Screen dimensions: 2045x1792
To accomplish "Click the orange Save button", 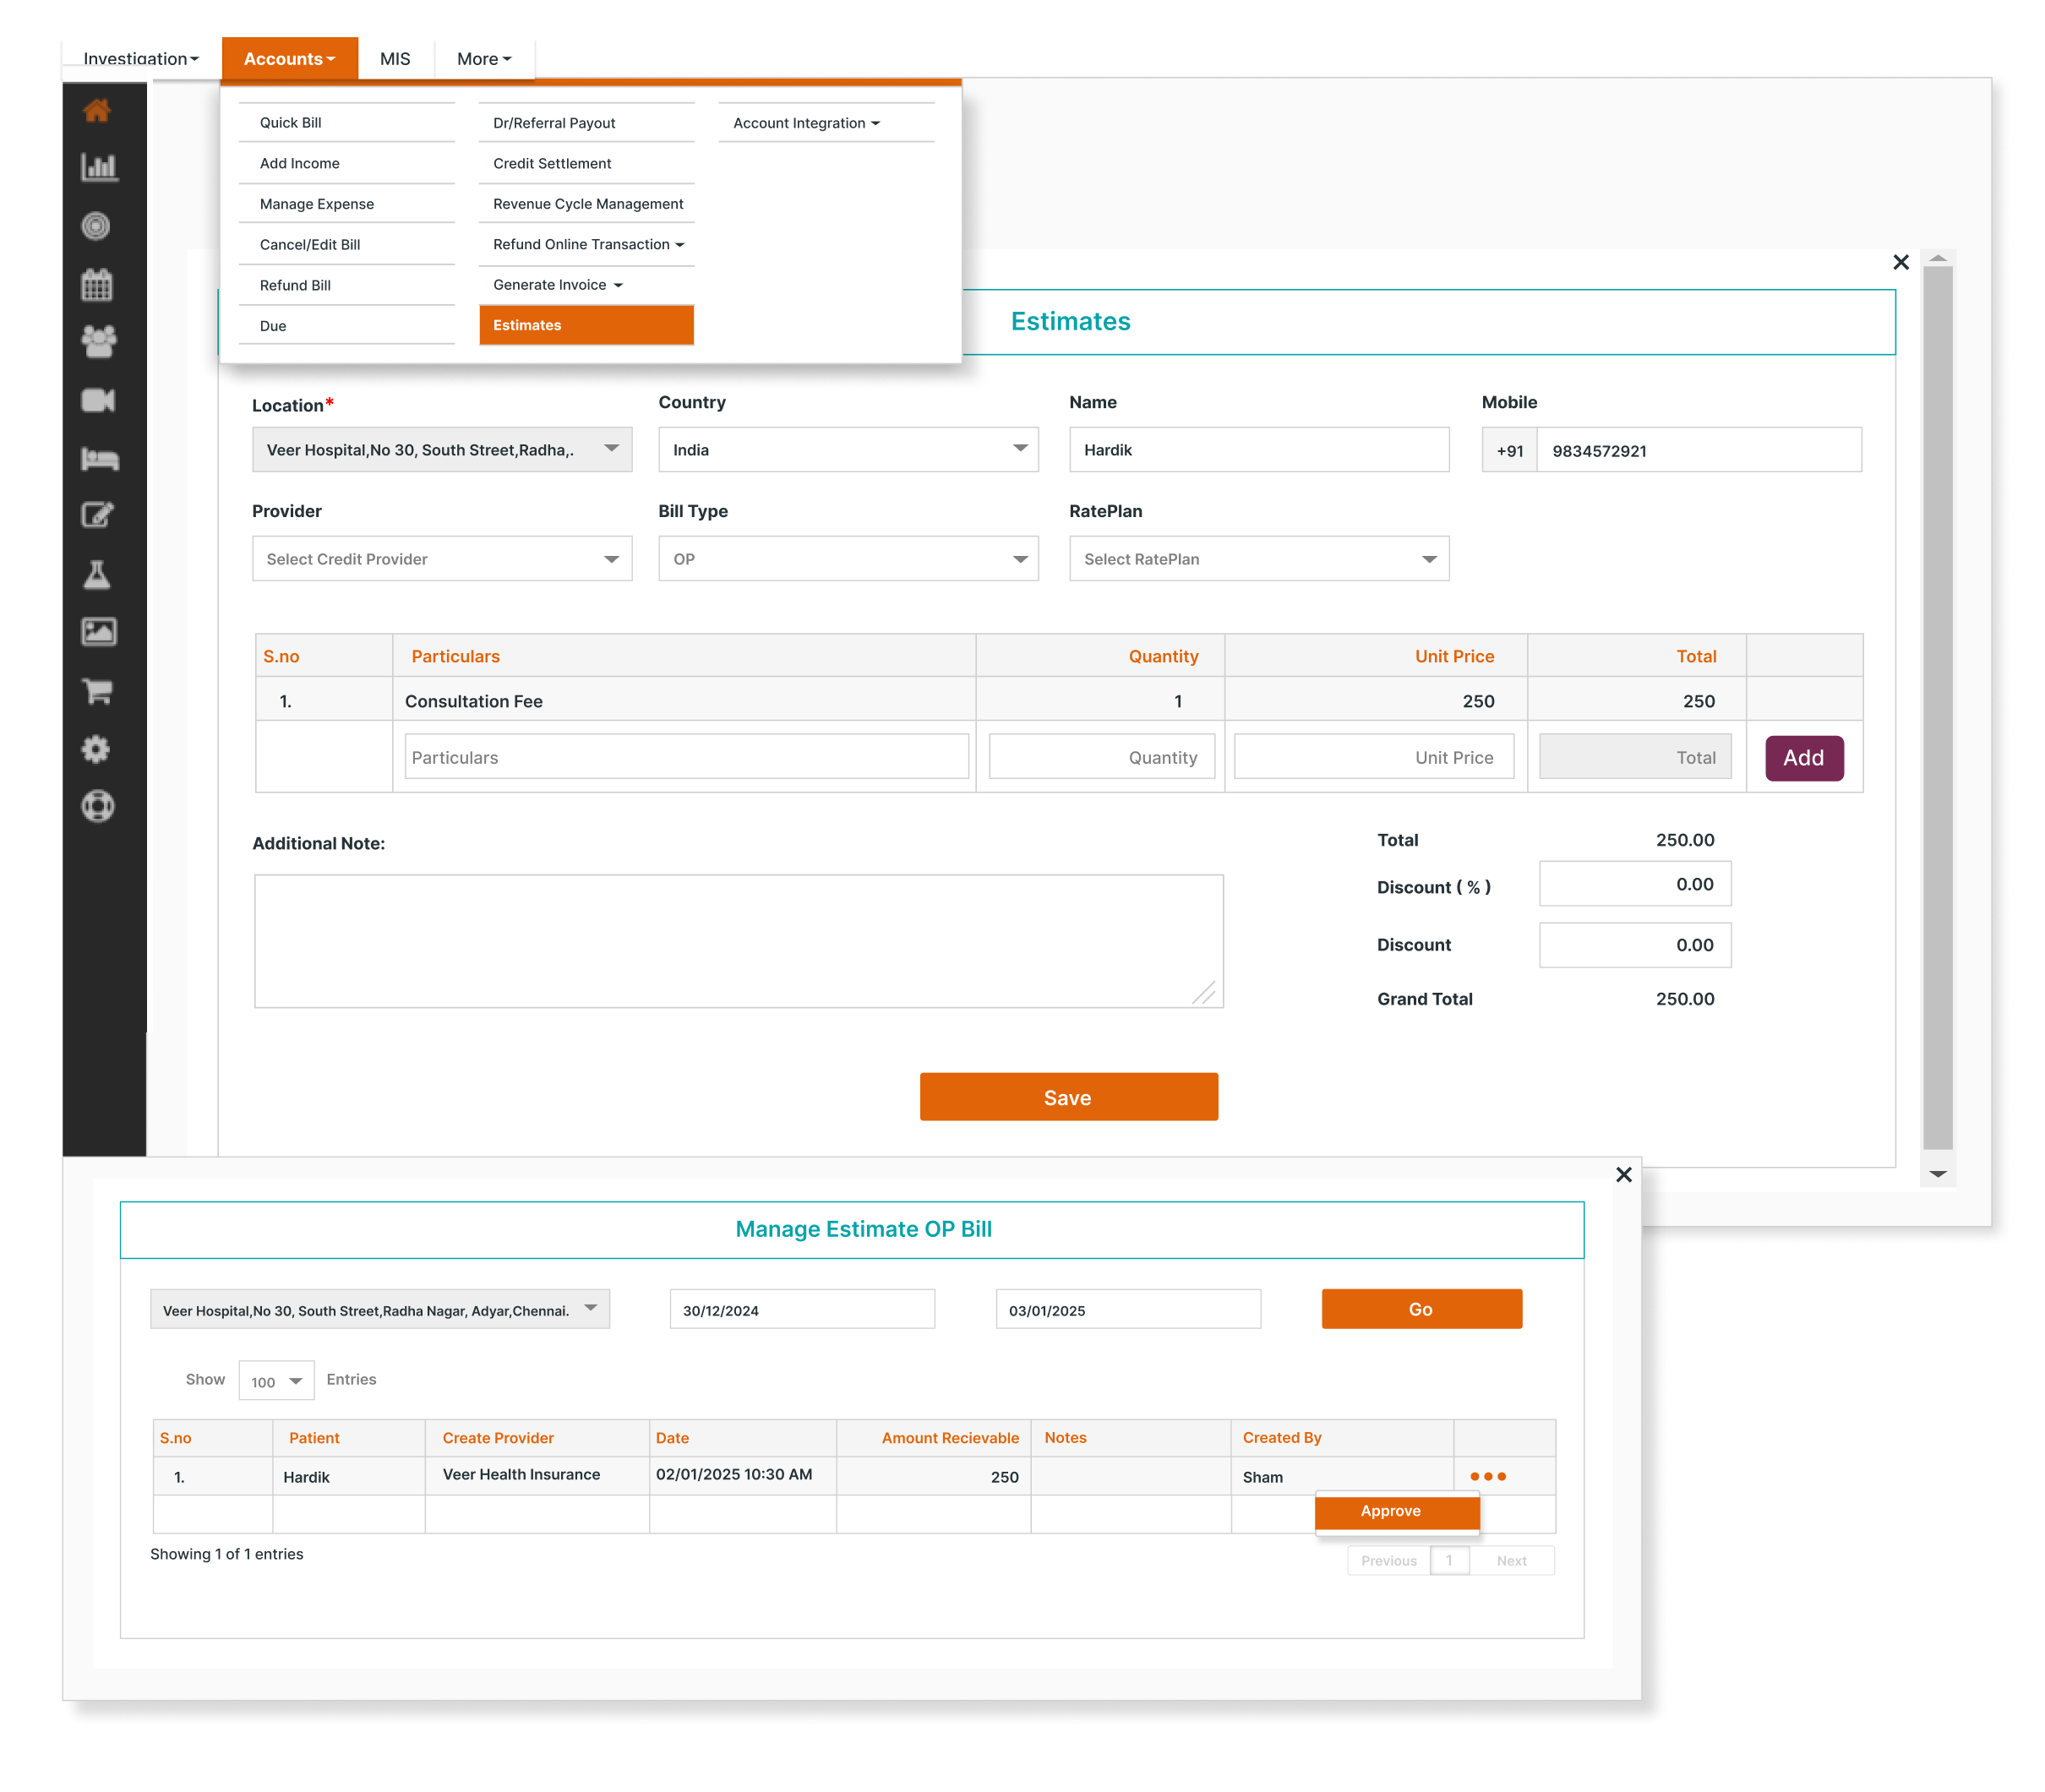I will pos(1068,1097).
